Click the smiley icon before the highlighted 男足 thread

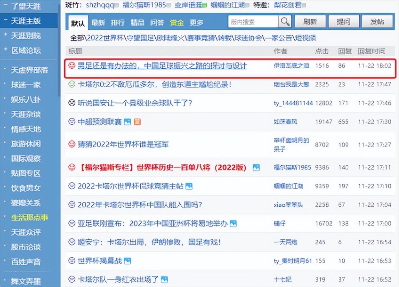(x=72, y=66)
